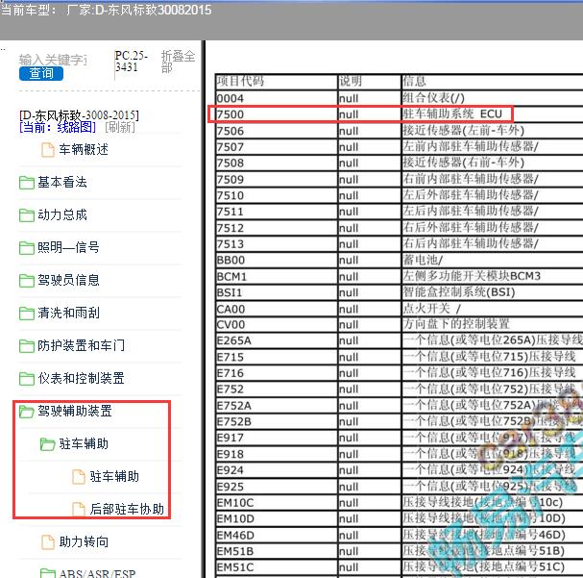Select the 基本看法 tree label
Image resolution: width=583 pixels, height=578 pixels.
[62, 183]
